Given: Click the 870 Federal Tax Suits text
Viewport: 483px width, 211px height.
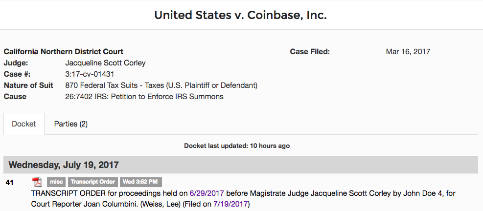Looking at the screenshot, I should point(161,85).
